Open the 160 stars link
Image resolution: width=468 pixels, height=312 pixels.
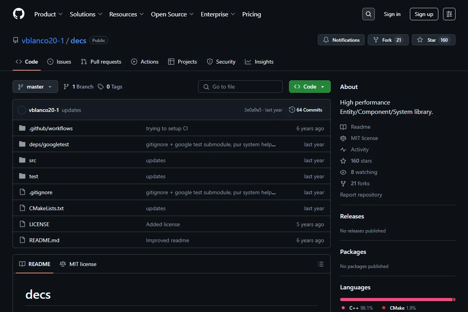(x=361, y=161)
